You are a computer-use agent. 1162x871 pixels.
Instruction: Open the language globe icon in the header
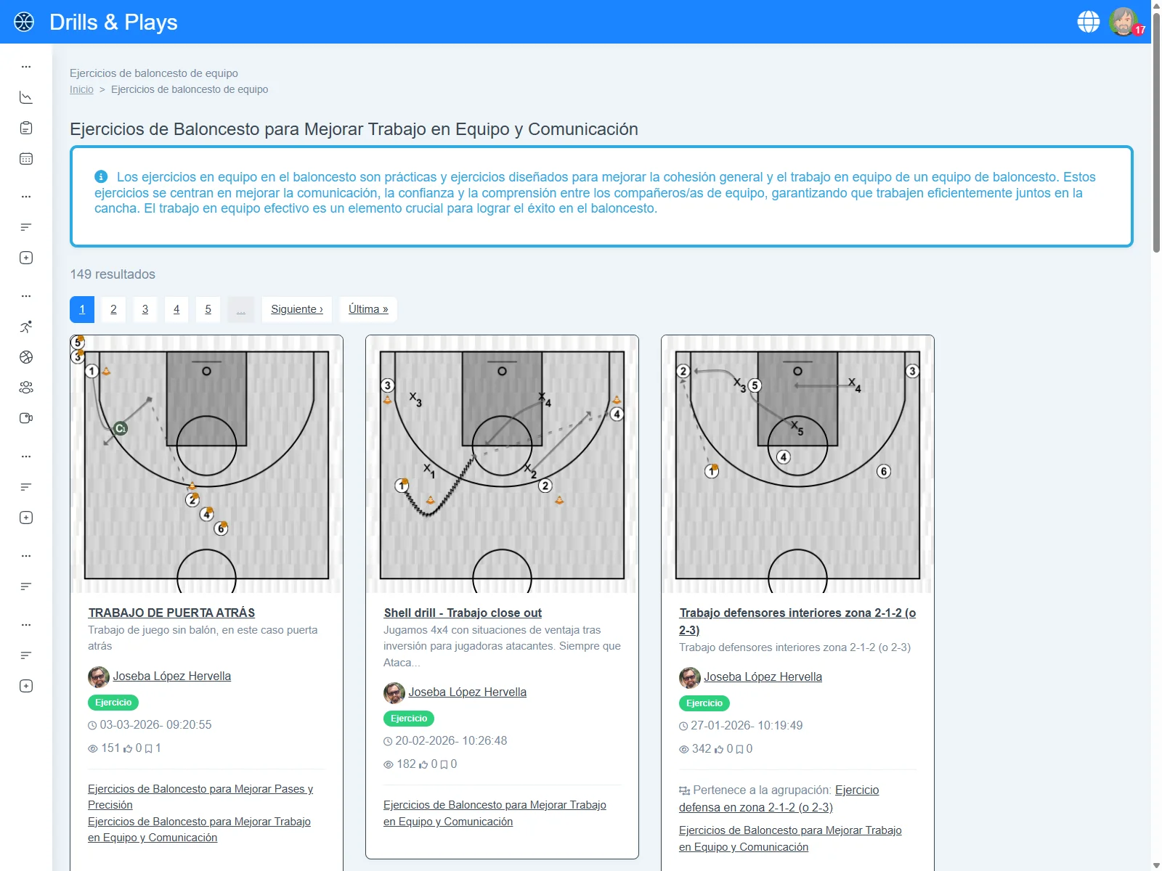click(1088, 21)
